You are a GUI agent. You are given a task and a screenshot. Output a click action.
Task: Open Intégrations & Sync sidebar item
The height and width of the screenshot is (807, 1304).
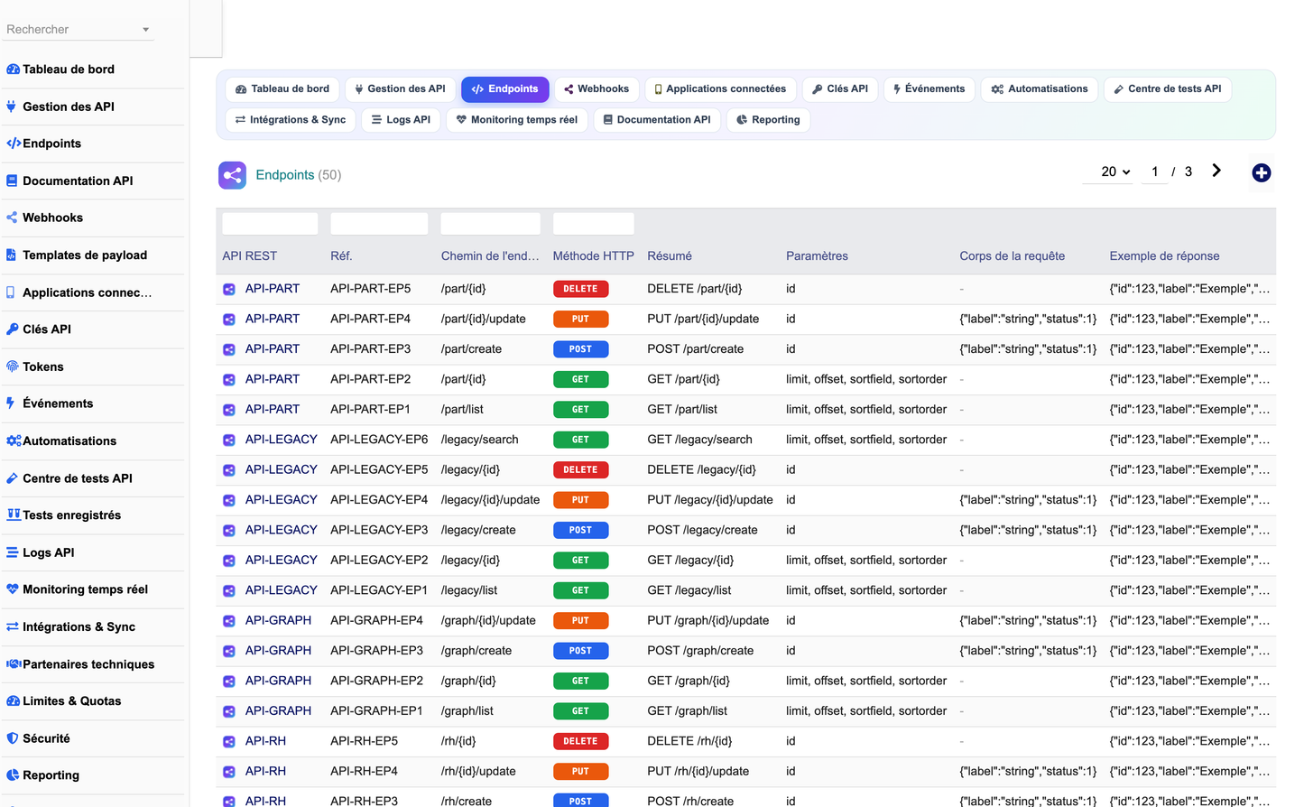click(x=79, y=627)
